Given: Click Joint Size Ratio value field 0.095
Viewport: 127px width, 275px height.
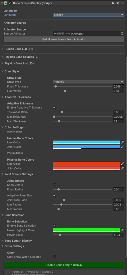Looking at the screenshot, I should [x=119, y=200].
